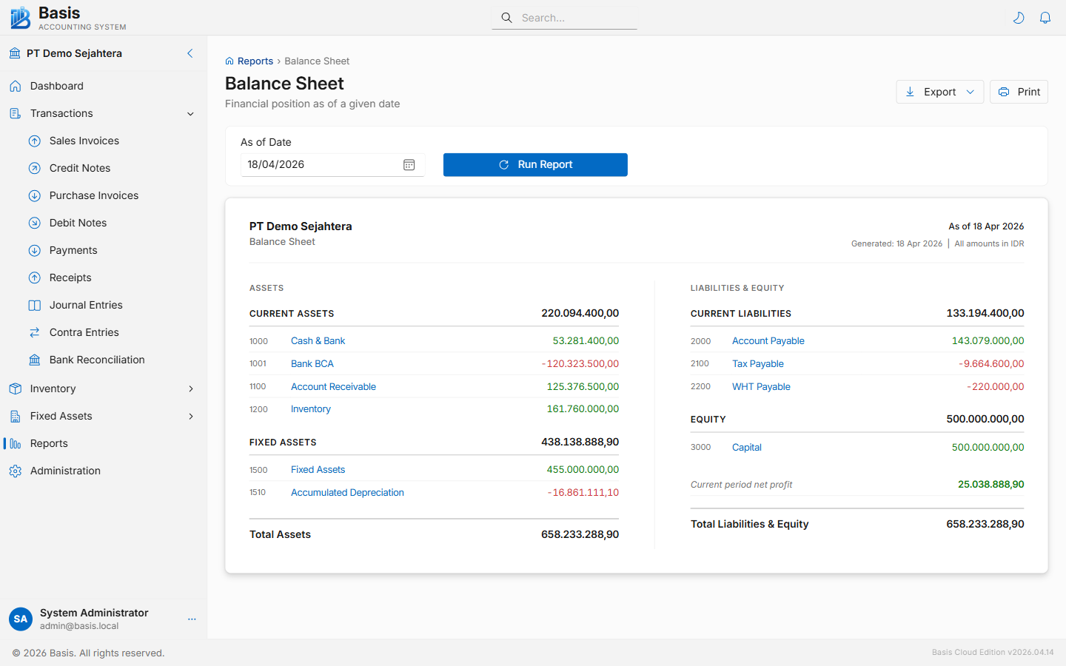Viewport: 1066px width, 666px height.
Task: Expand the Fixed Assets section
Action: 191,416
